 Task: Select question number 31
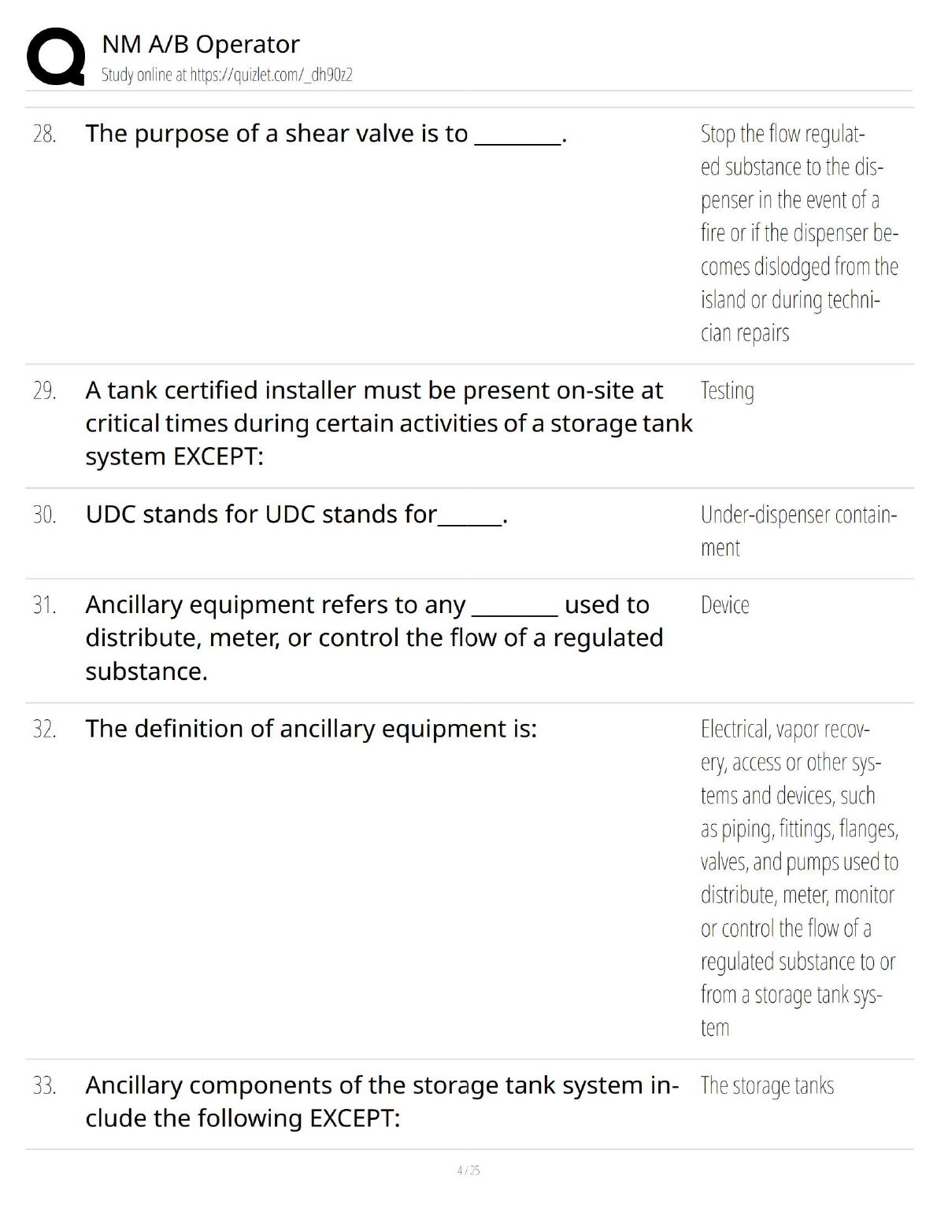(x=44, y=605)
